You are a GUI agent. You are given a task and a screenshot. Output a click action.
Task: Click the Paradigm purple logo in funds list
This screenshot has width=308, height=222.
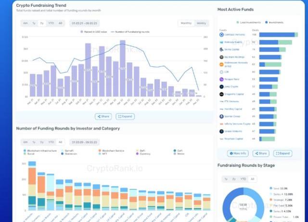point(221,79)
